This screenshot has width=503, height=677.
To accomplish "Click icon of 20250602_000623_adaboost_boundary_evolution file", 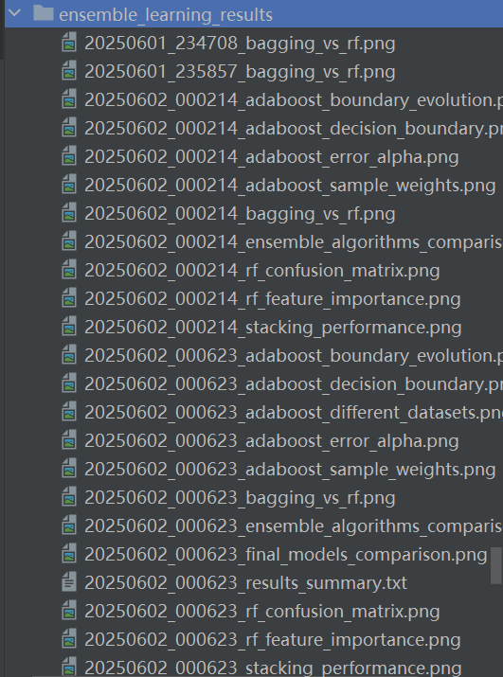I will [69, 355].
